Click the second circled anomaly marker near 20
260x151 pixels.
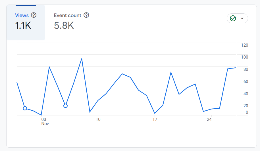click(66, 106)
